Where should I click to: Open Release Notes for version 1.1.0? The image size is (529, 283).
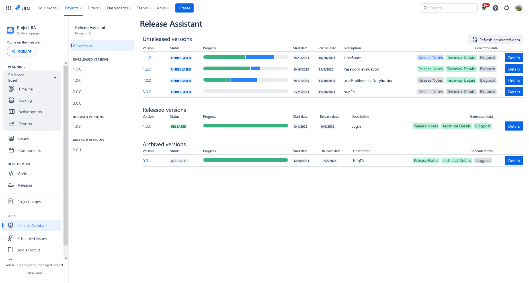430,57
